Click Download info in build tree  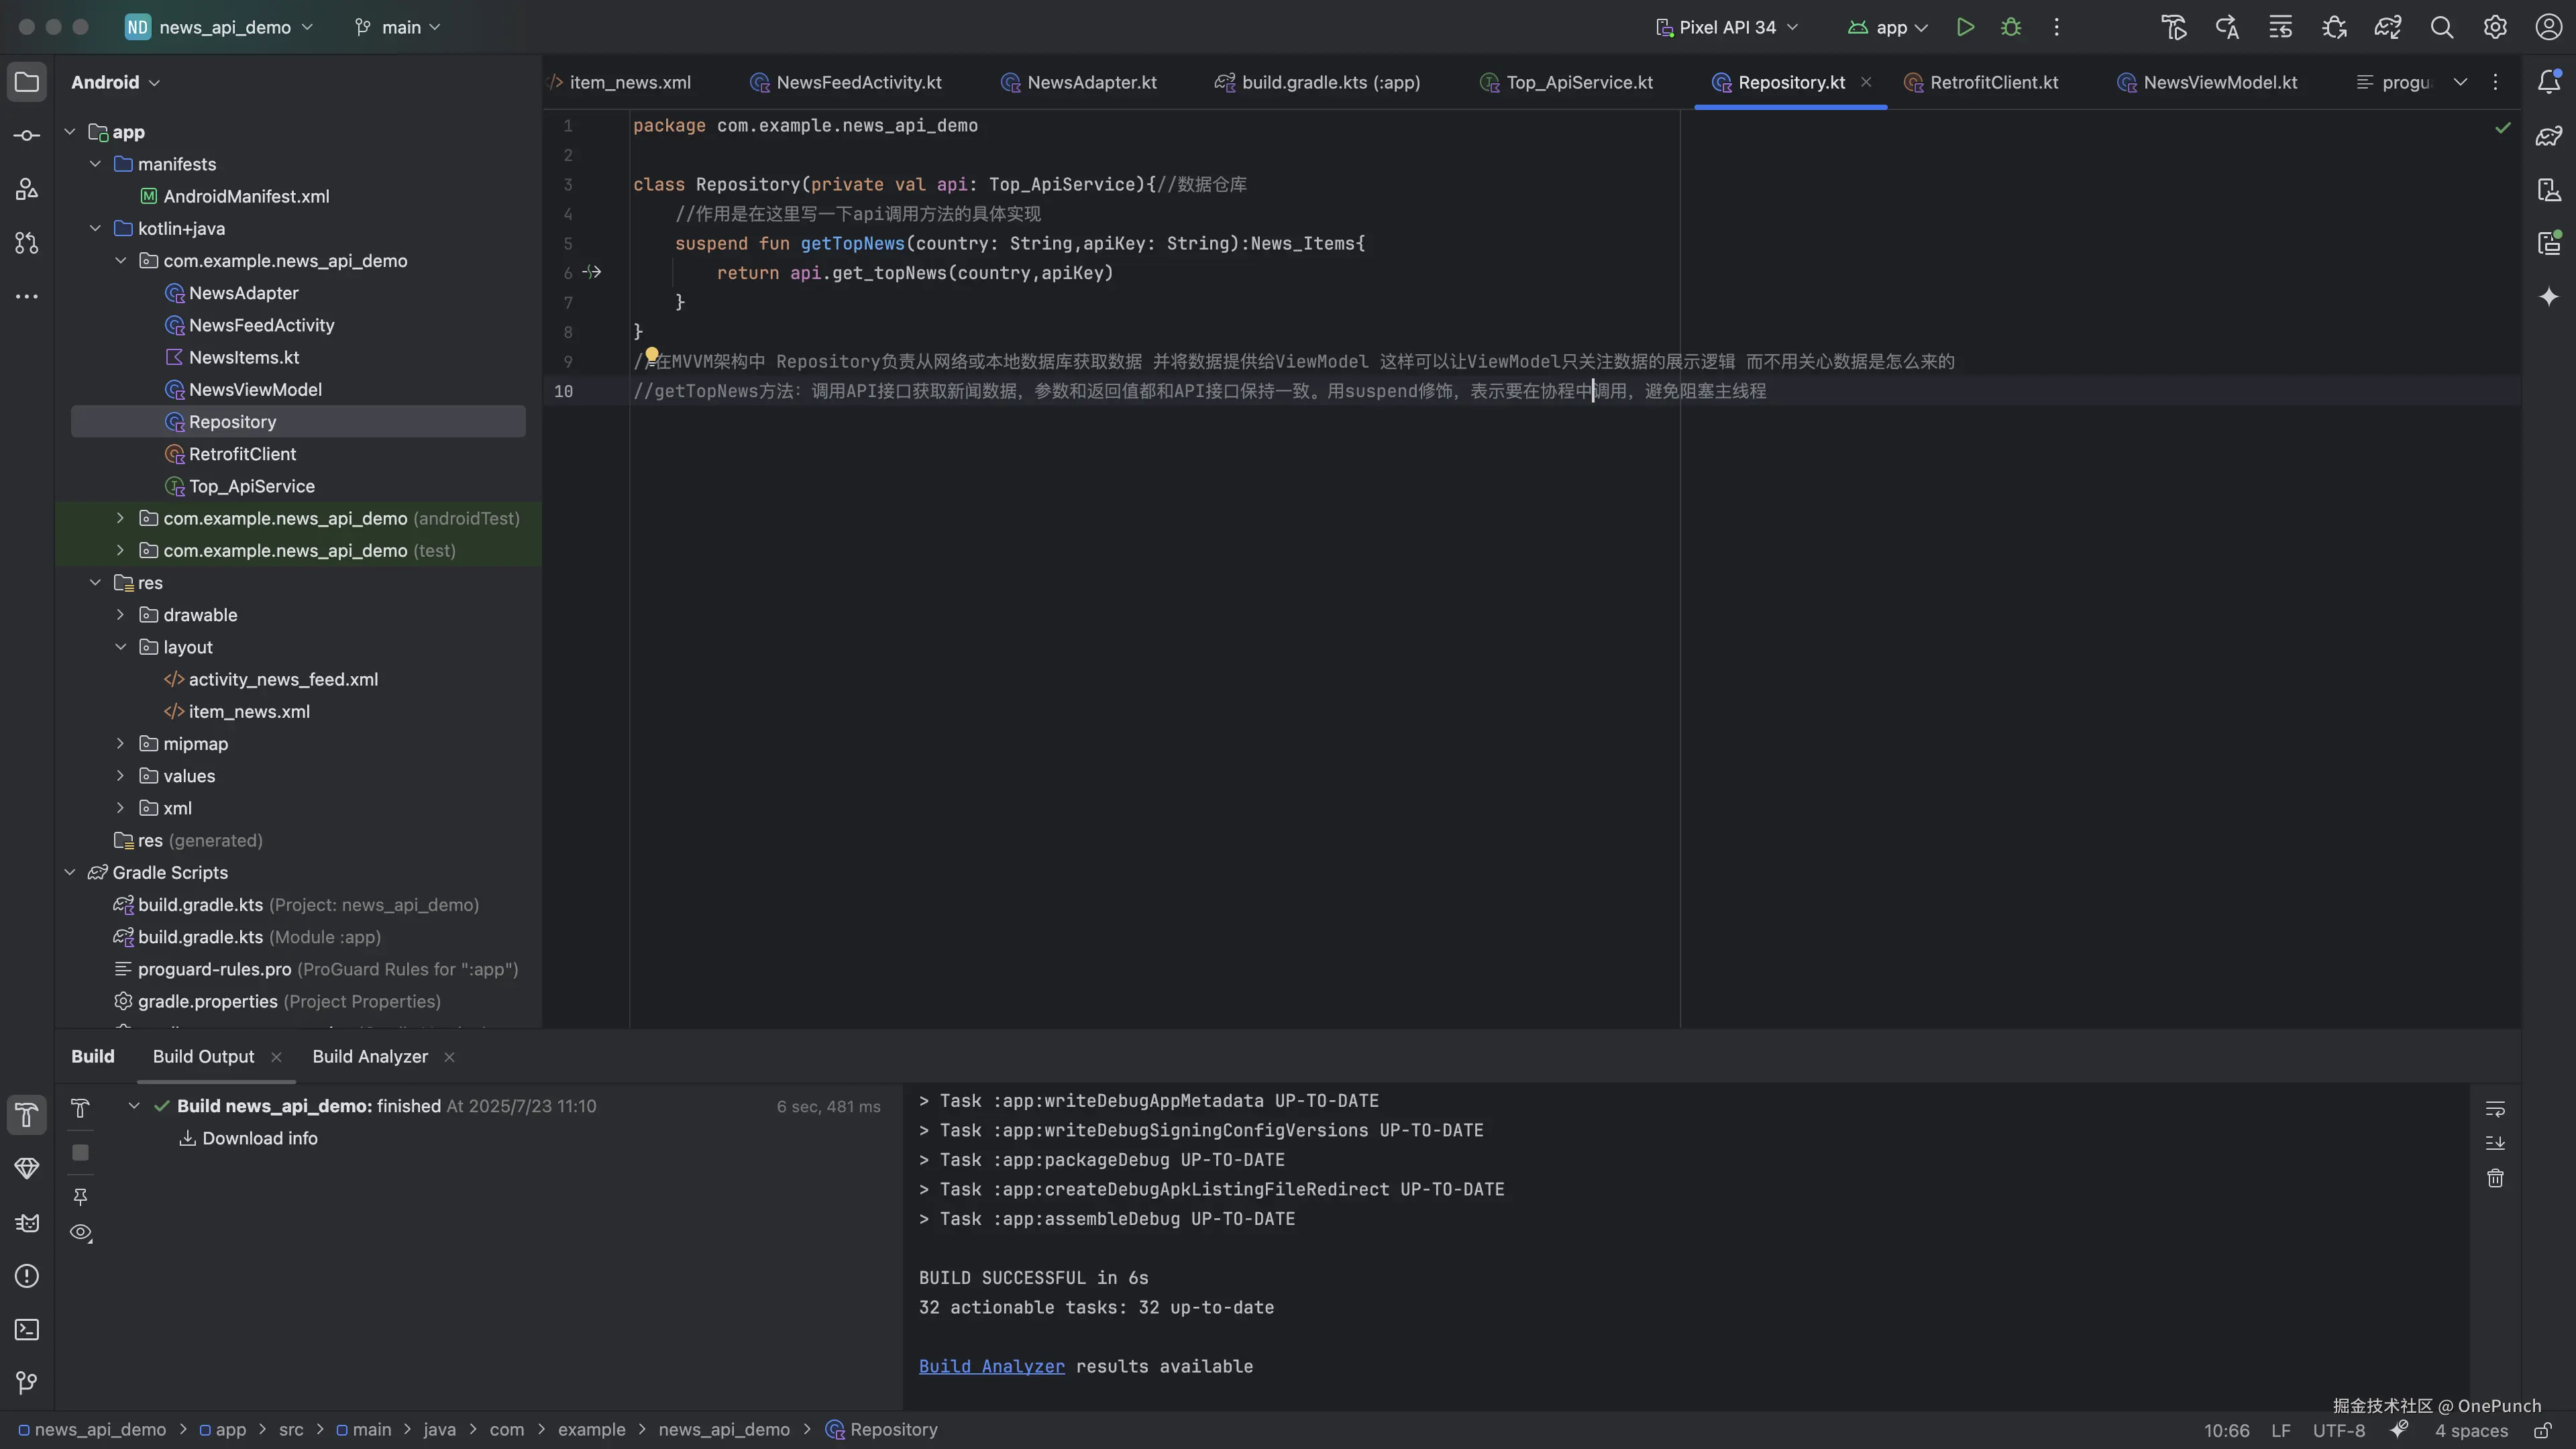click(x=259, y=1138)
